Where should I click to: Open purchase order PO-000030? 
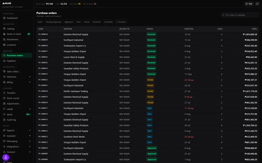(x=148, y=34)
